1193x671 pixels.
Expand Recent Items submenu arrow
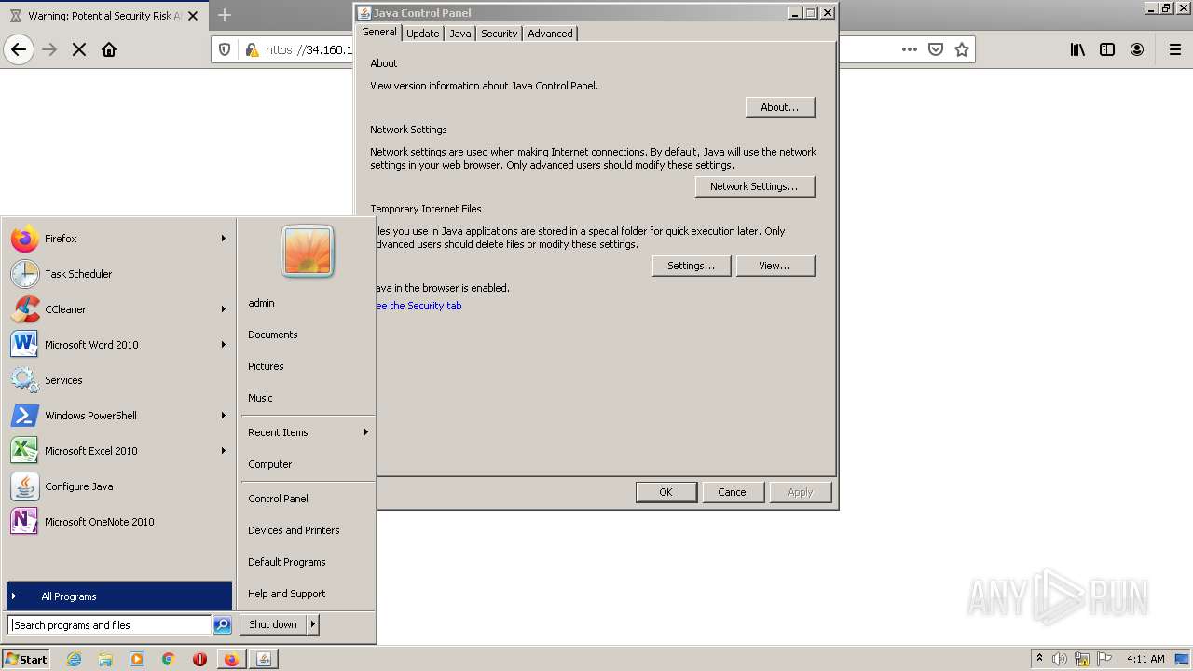click(x=366, y=432)
